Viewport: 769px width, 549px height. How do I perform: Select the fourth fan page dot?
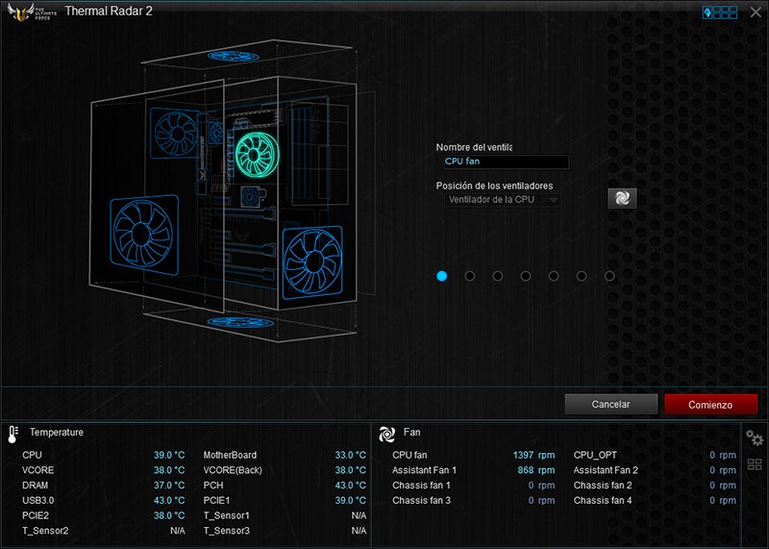point(526,276)
